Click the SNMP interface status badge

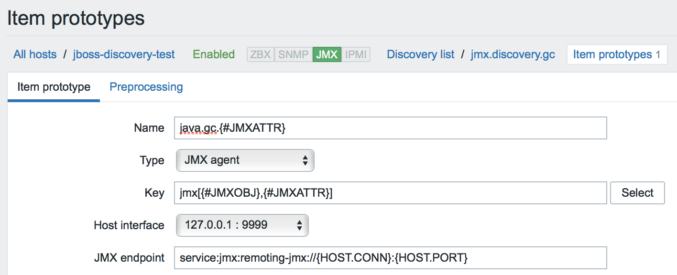(293, 54)
